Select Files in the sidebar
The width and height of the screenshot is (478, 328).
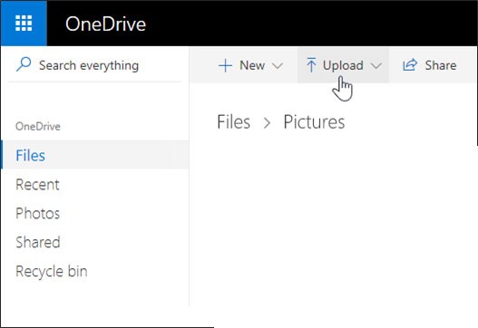coord(95,155)
